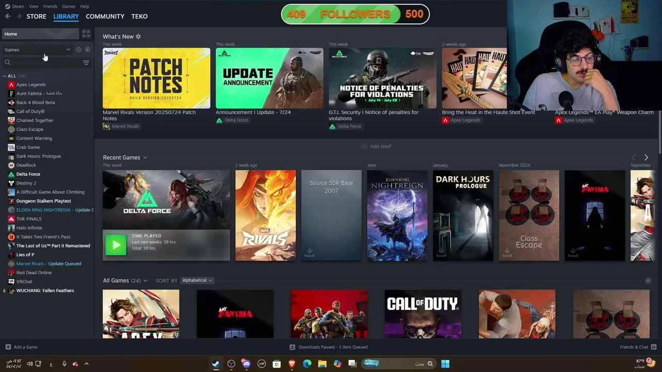Switch to the LIBRARY tab
This screenshot has width=662, height=372.
tap(66, 17)
